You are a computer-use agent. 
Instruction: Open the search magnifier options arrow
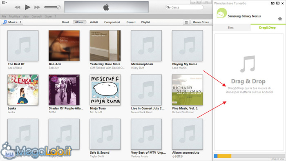click(168, 7)
